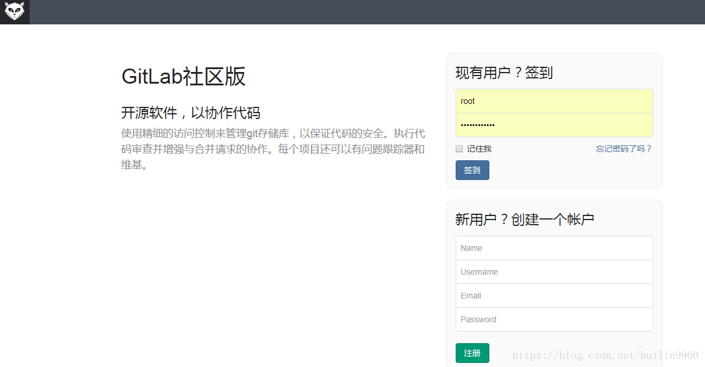705x367 pixels.
Task: Select the Username field for new account
Action: 554,272
